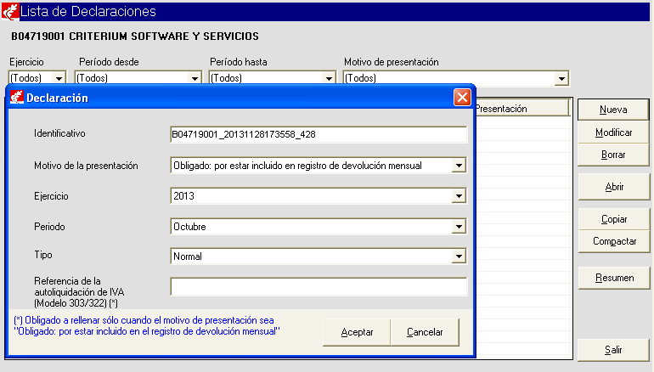This screenshot has height=372, width=654.
Task: Click the Motivo de la presentación label
Action: (86, 166)
